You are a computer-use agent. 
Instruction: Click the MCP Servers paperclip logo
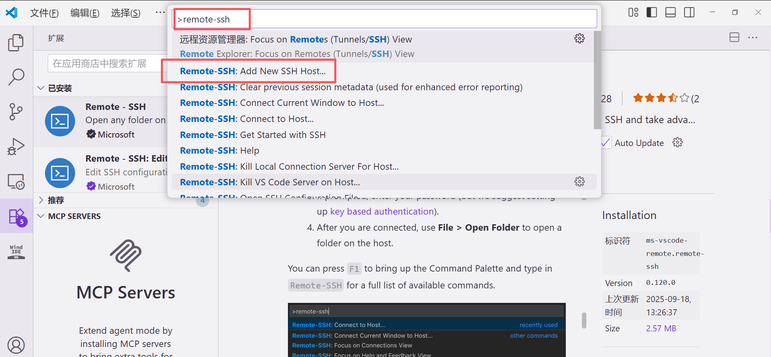[x=126, y=256]
